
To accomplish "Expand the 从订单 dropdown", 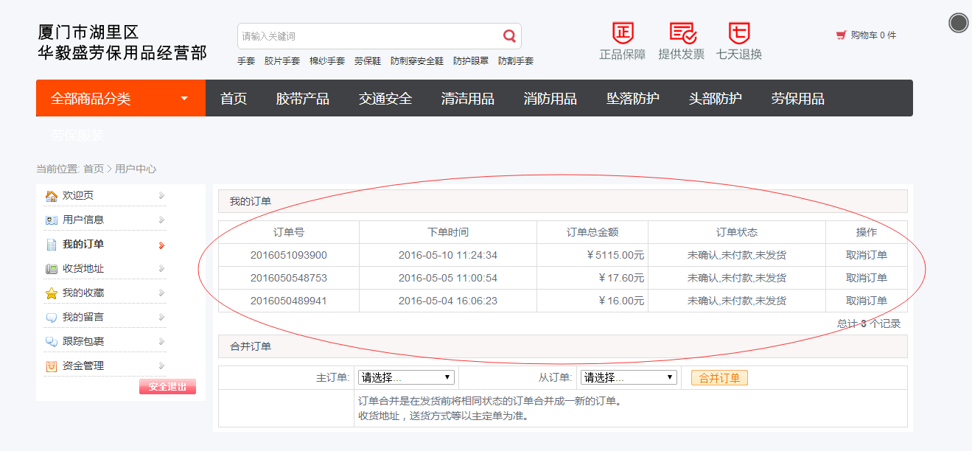I will 628,377.
